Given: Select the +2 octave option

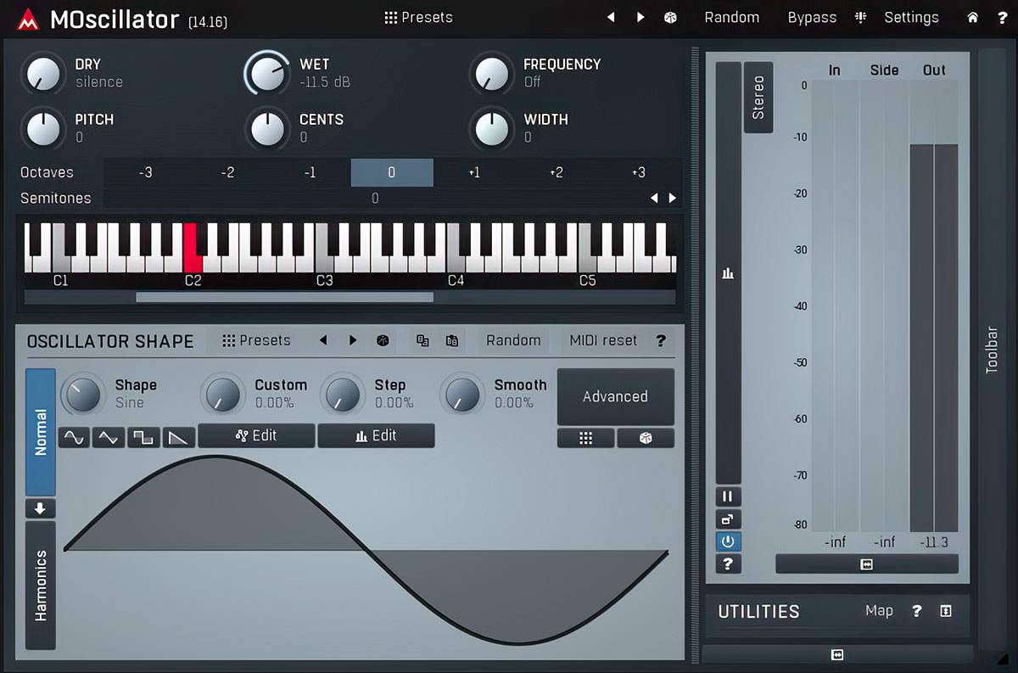Looking at the screenshot, I should [557, 172].
